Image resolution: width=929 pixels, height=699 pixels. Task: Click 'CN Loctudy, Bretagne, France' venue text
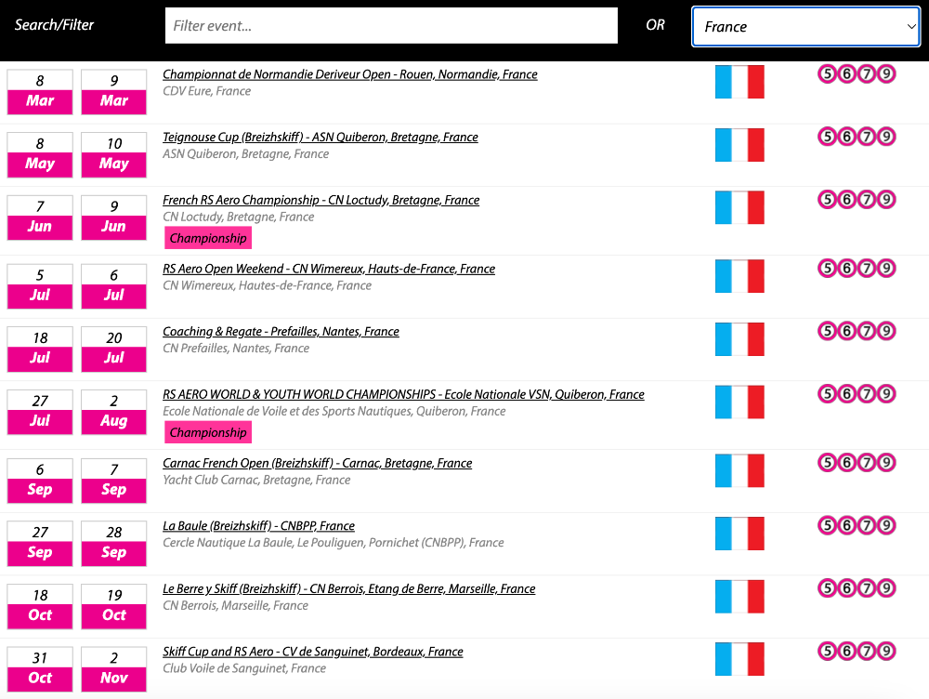coord(238,217)
